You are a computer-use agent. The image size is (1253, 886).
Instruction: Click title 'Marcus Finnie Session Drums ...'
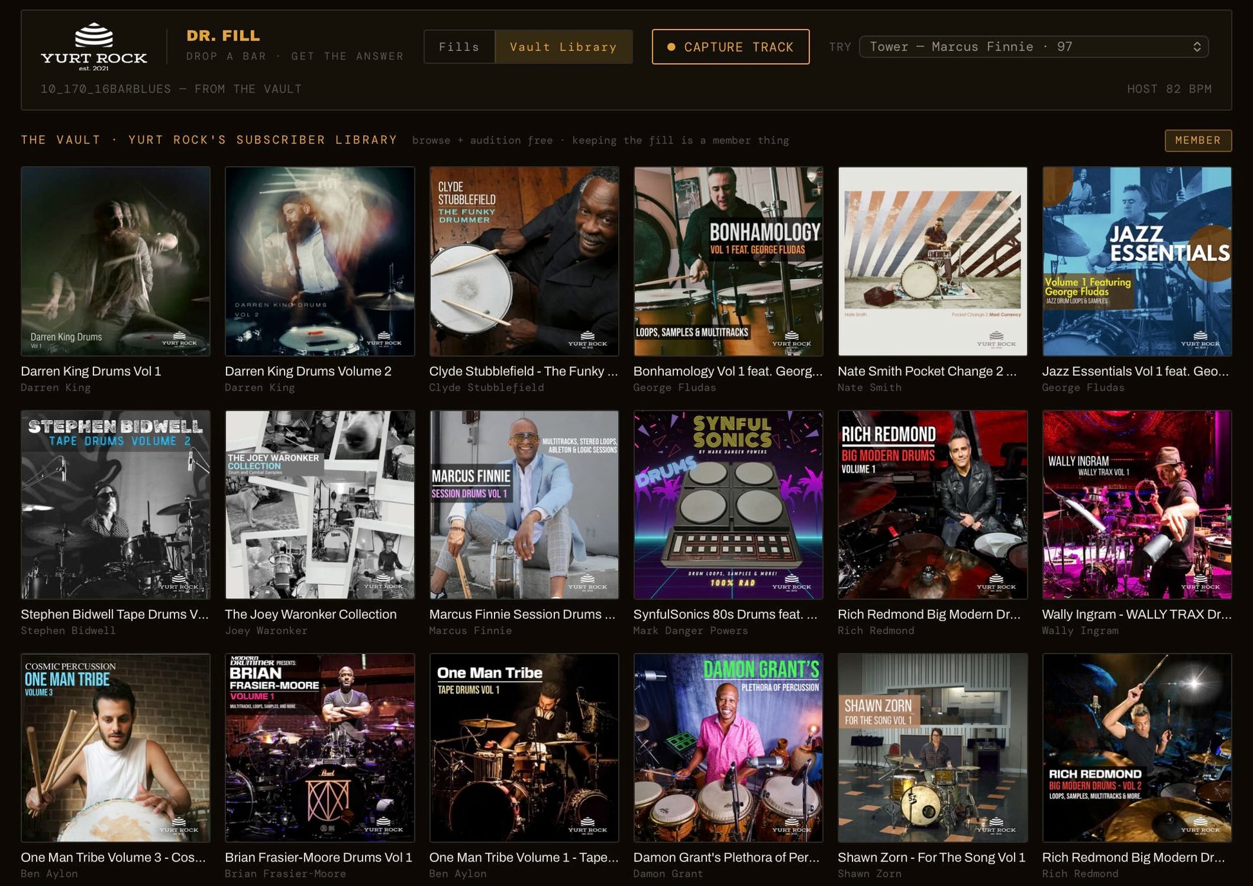(522, 614)
